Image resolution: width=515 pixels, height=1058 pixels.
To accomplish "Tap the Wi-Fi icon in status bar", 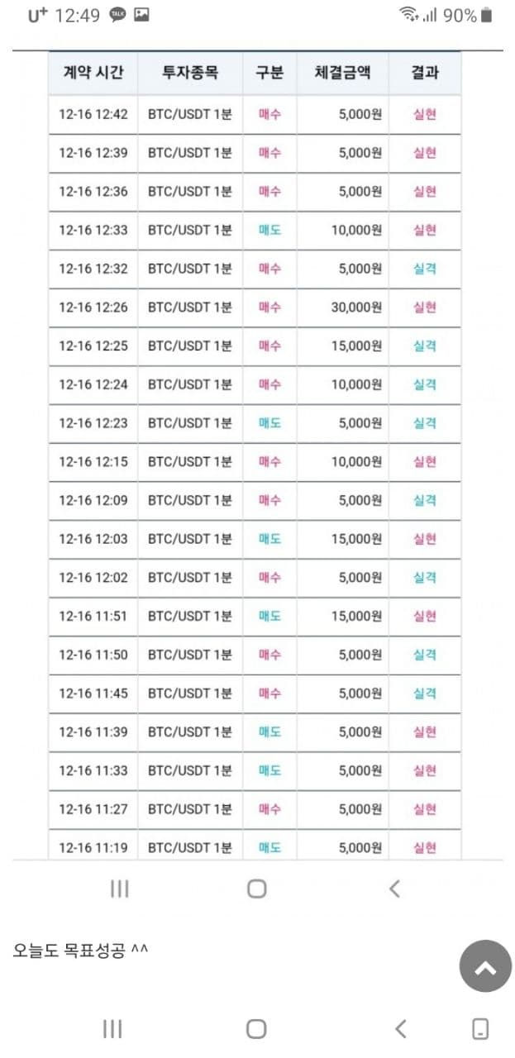I will coord(408,15).
